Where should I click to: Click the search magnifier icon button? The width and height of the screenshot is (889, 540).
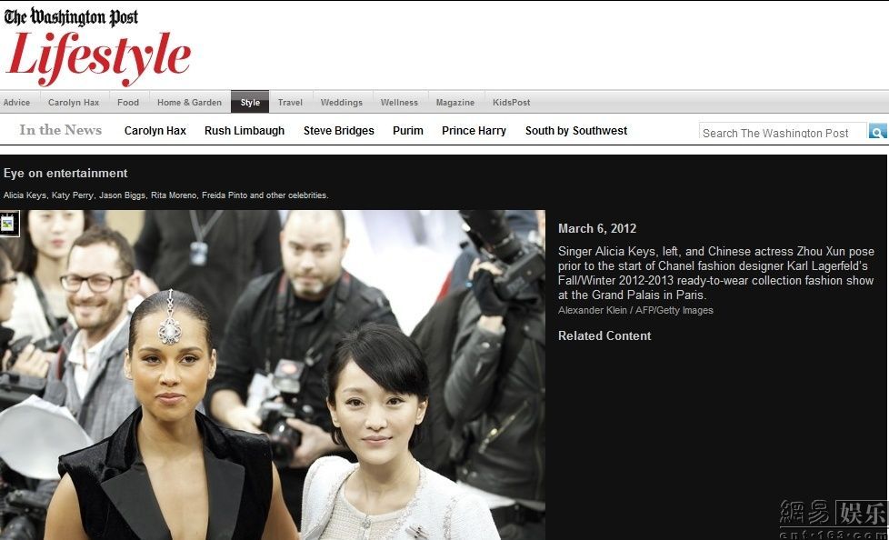pyautogui.click(x=877, y=132)
